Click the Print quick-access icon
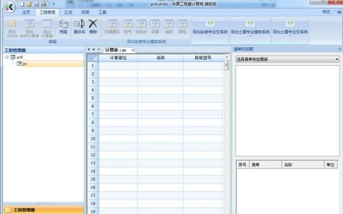The image size is (343, 214). (x=44, y=4)
